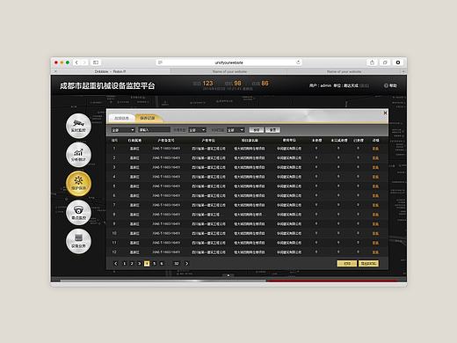Click the orange counter value 123 in header
Viewport: 457px width, 343px height.
point(207,84)
